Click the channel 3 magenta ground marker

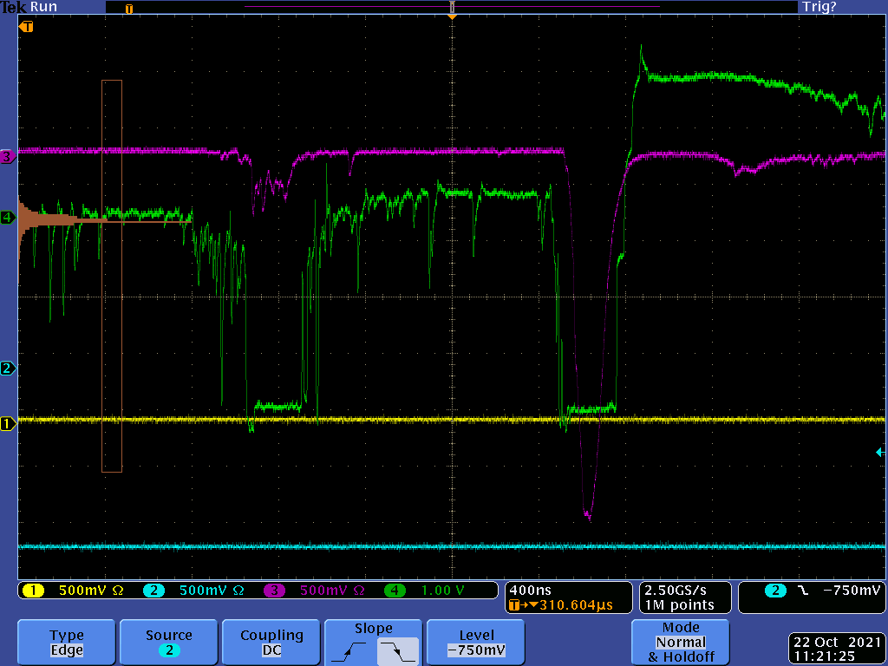pyautogui.click(x=8, y=157)
